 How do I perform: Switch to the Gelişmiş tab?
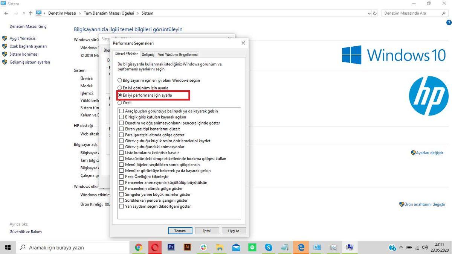point(148,54)
